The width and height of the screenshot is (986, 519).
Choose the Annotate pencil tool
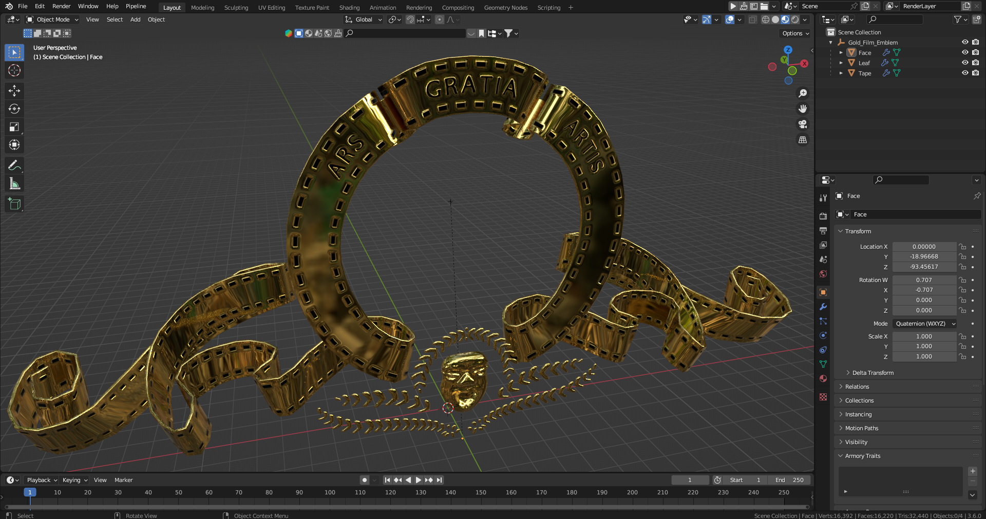coord(14,165)
